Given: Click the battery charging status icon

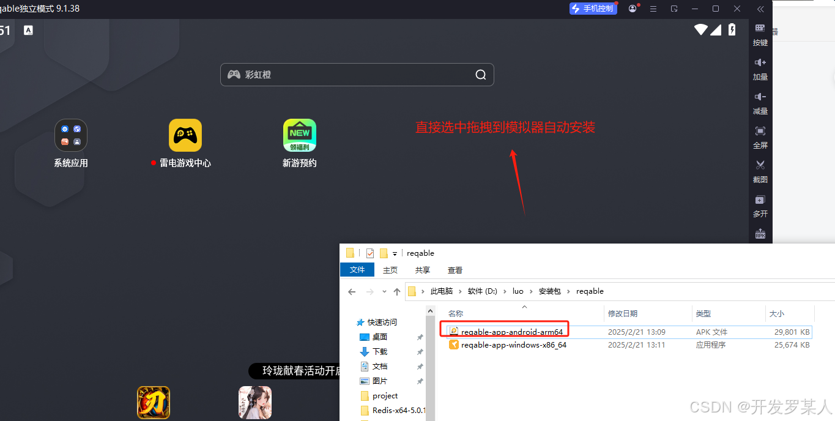Looking at the screenshot, I should point(732,29).
